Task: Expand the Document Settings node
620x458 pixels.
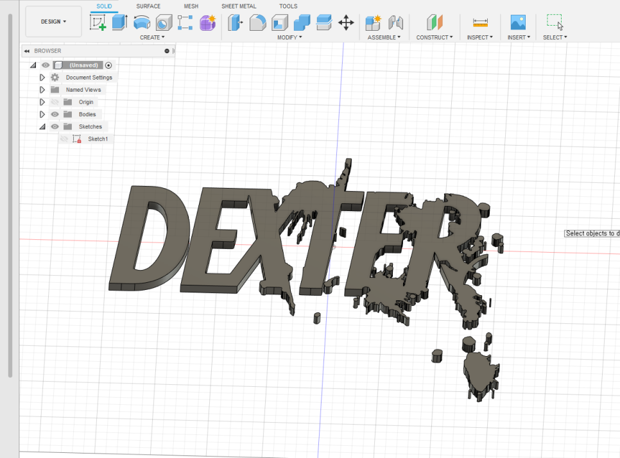Action: tap(42, 78)
